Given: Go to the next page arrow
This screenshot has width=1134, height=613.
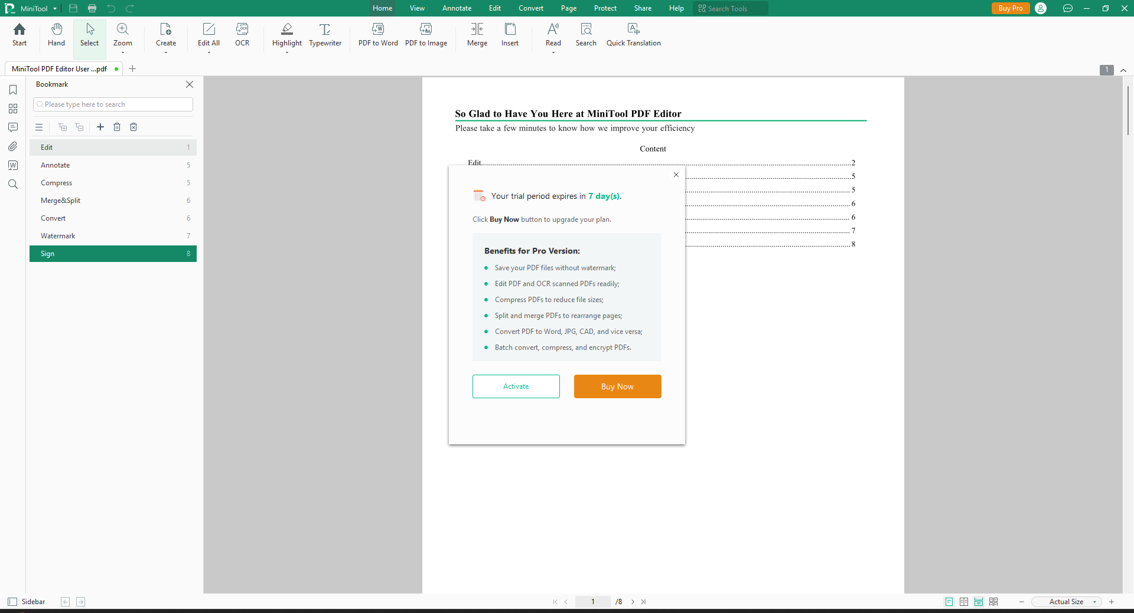Looking at the screenshot, I should (x=633, y=602).
